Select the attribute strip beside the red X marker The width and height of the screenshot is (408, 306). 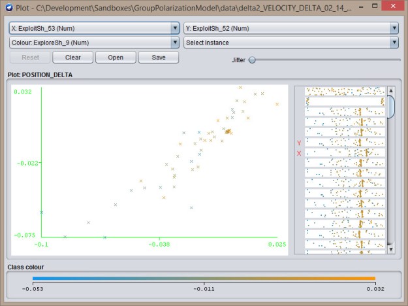point(345,153)
